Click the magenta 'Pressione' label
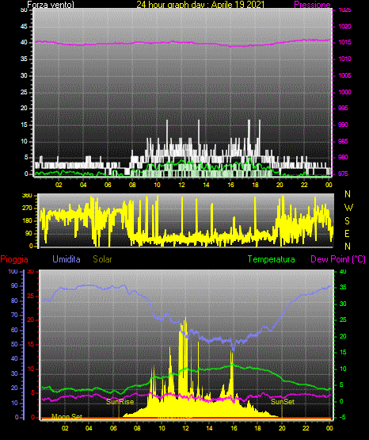 [x=312, y=5]
